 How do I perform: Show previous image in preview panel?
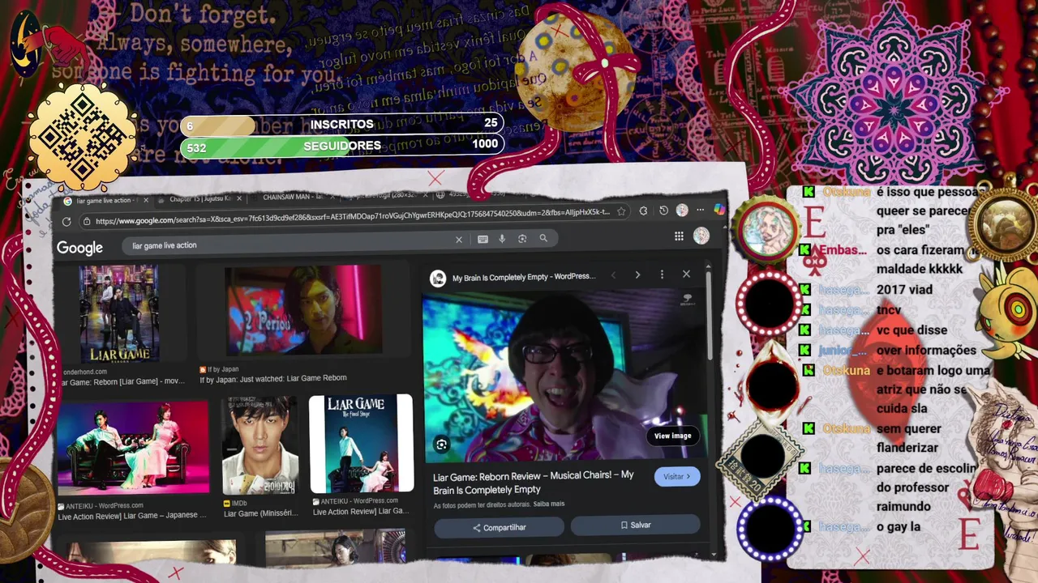tap(613, 275)
